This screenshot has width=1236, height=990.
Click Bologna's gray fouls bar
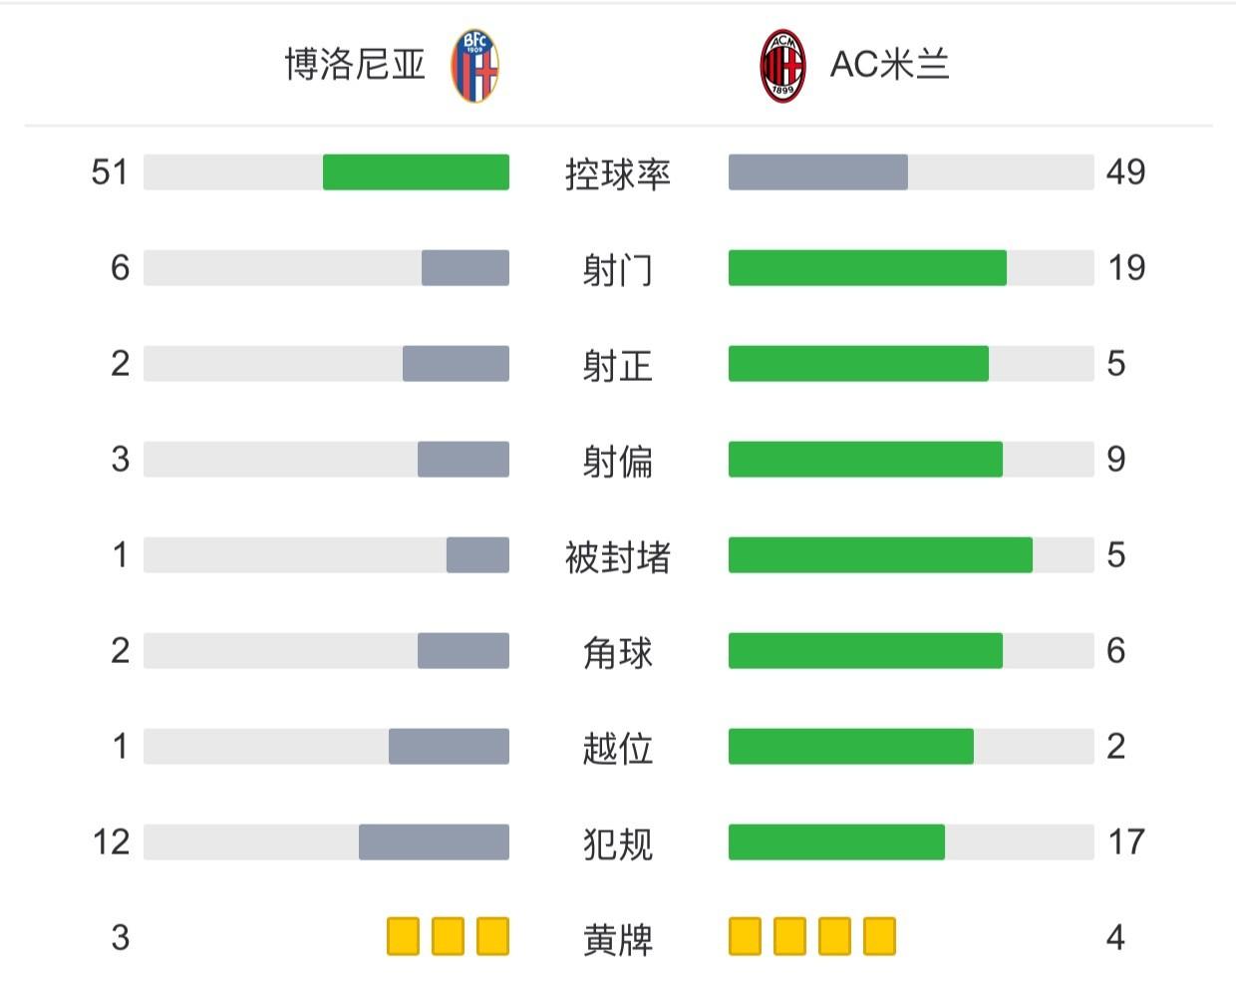pyautogui.click(x=434, y=842)
